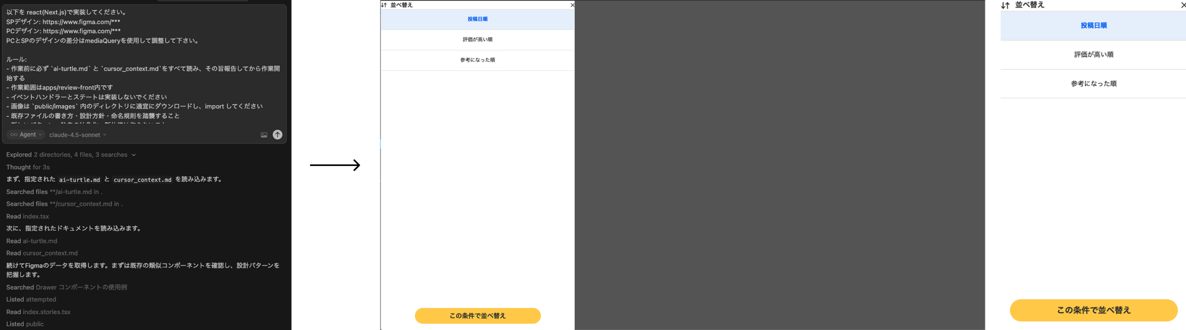Viewport: 1186px width, 330px height.
Task: Open the Agent mode dropdown
Action: (x=26, y=134)
